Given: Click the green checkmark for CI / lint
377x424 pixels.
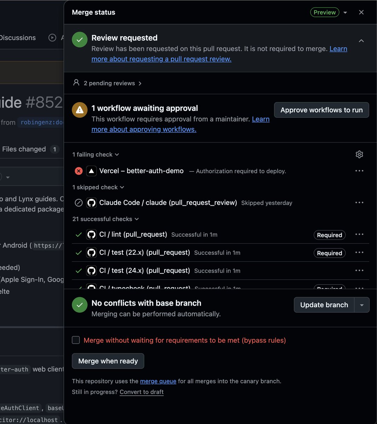Looking at the screenshot, I should (x=79, y=235).
